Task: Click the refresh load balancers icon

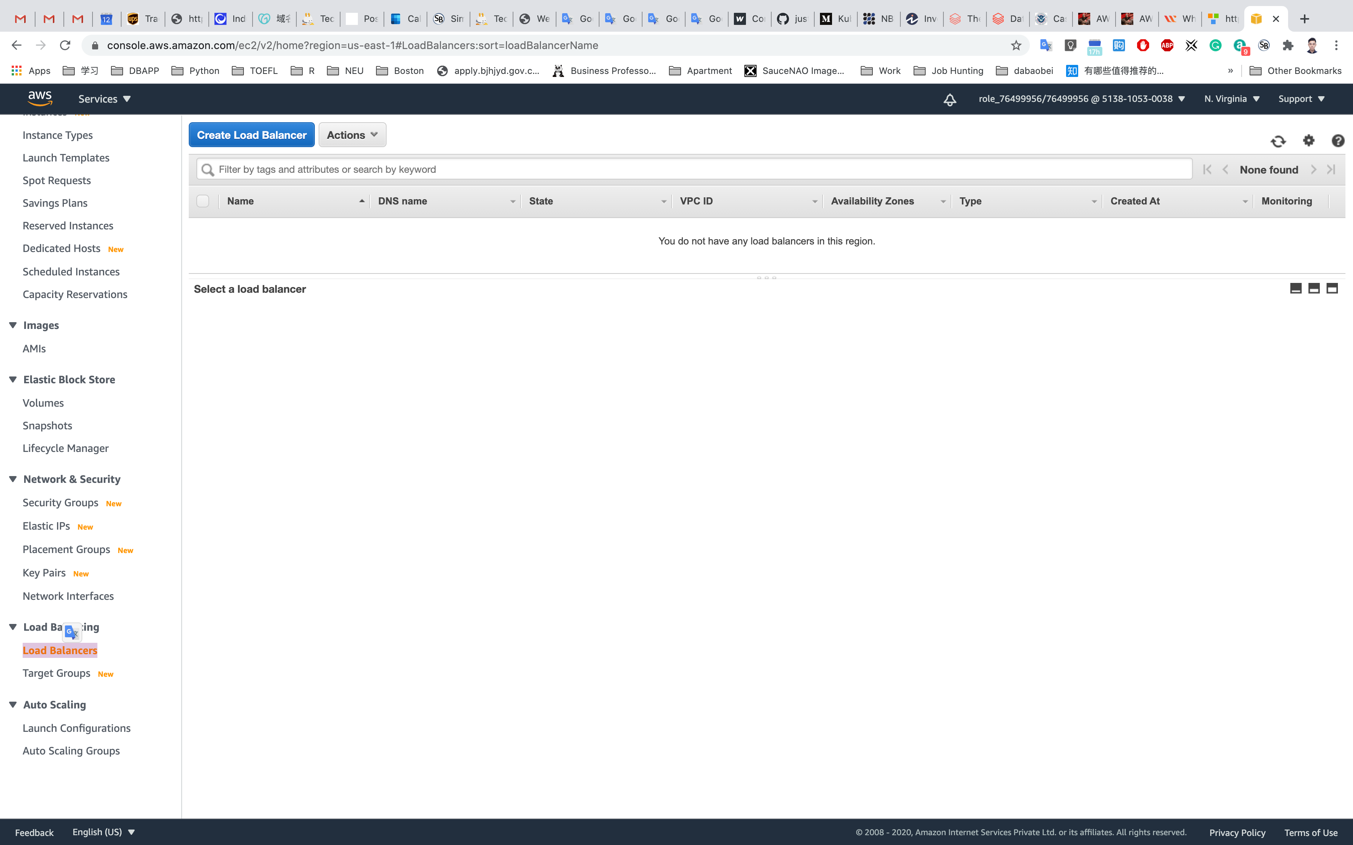Action: (x=1278, y=141)
